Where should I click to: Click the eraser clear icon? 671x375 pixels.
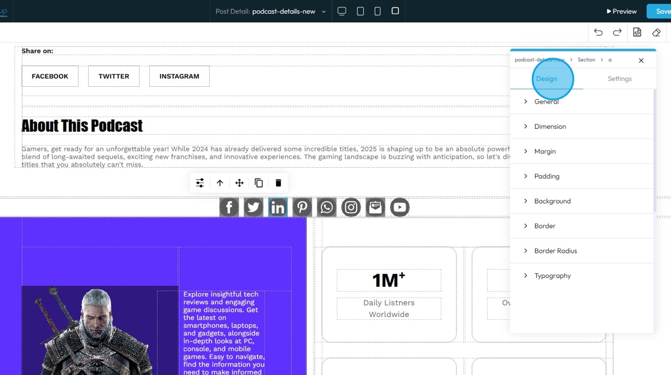[657, 32]
